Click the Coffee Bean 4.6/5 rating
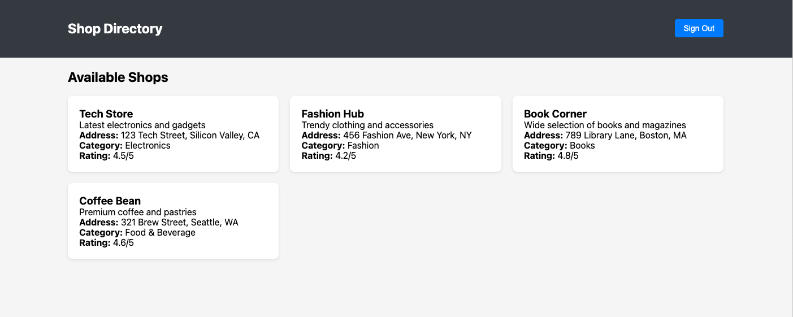The width and height of the screenshot is (793, 317). [x=106, y=242]
